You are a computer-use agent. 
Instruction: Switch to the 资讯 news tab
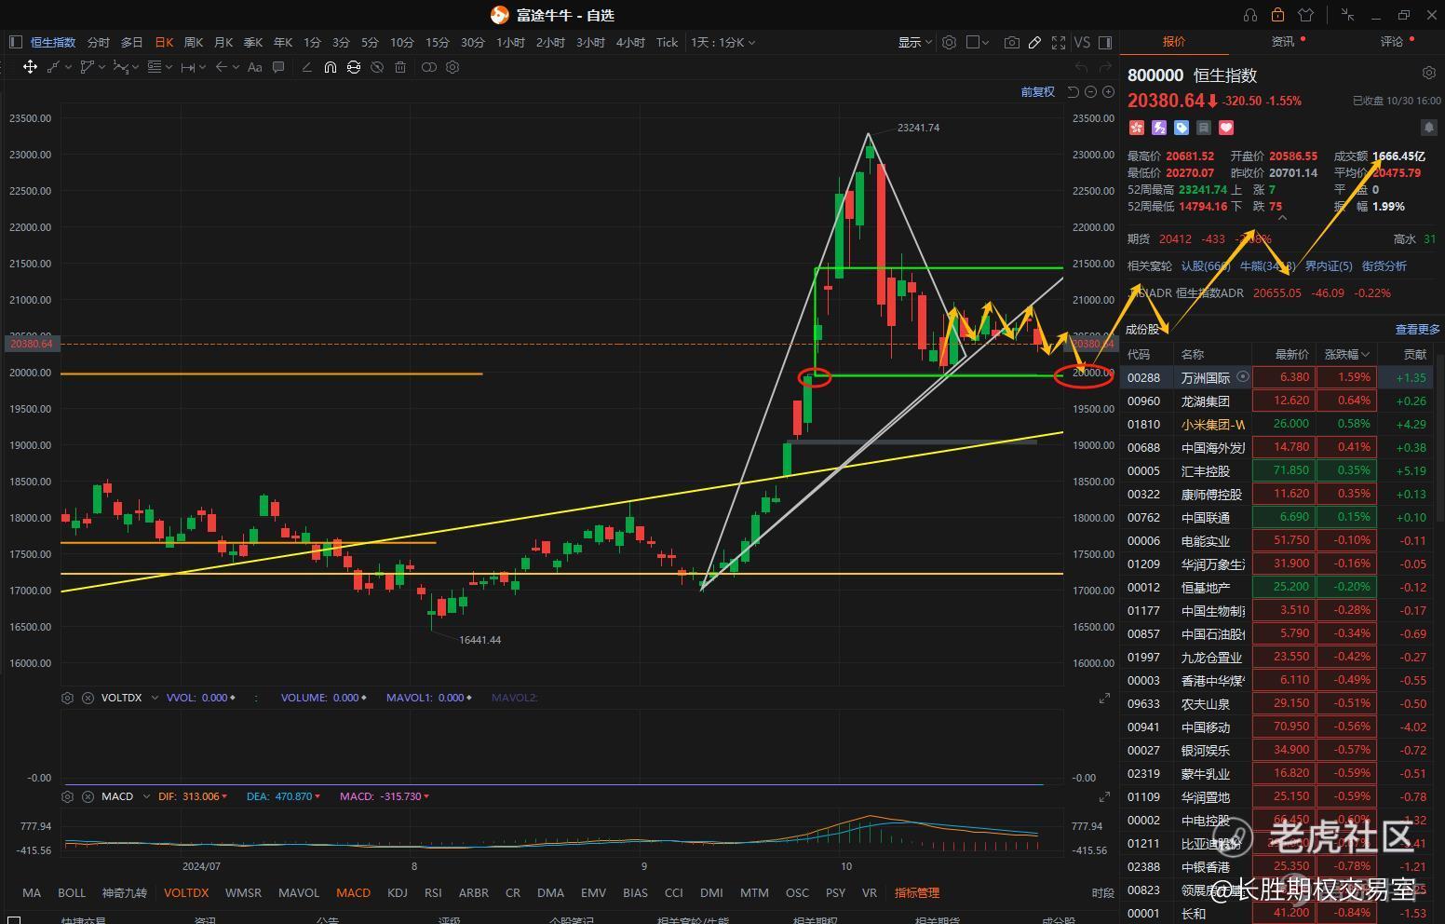(1283, 41)
